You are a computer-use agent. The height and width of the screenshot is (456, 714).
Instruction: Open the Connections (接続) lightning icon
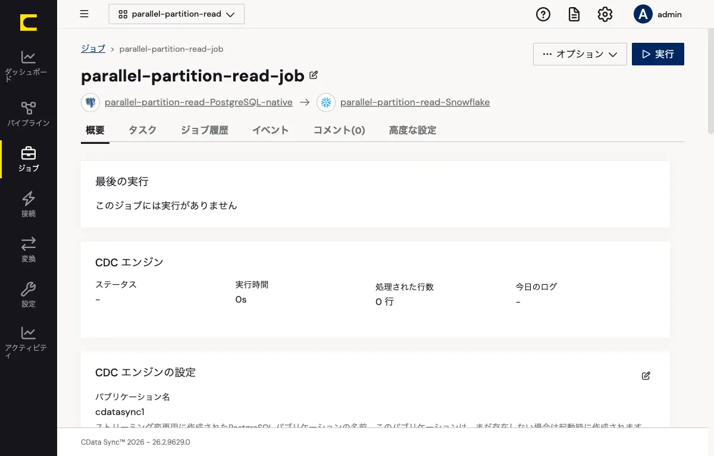29,199
